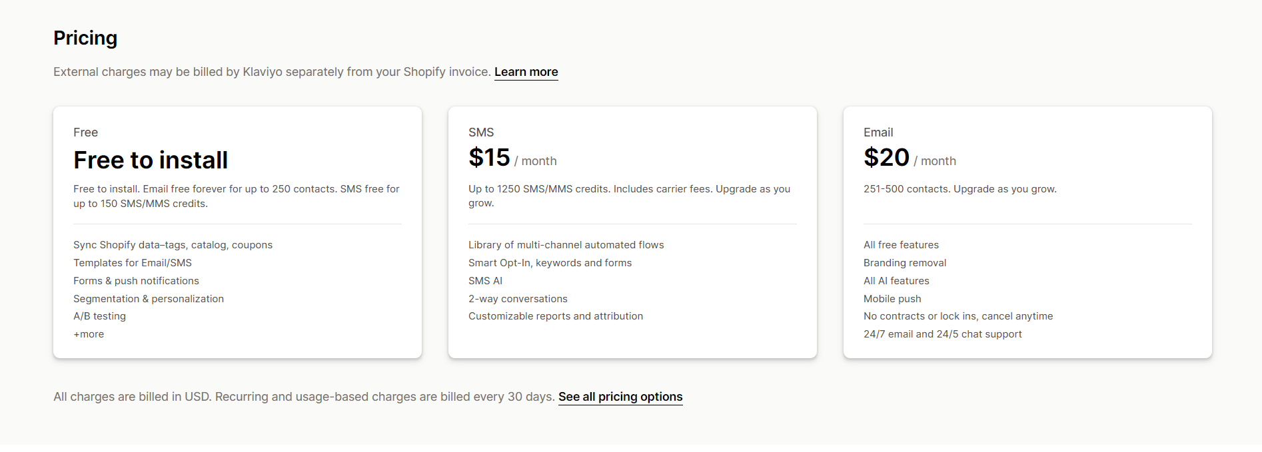Click the 2-way conversations feature
1262x452 pixels.
pyautogui.click(x=518, y=298)
